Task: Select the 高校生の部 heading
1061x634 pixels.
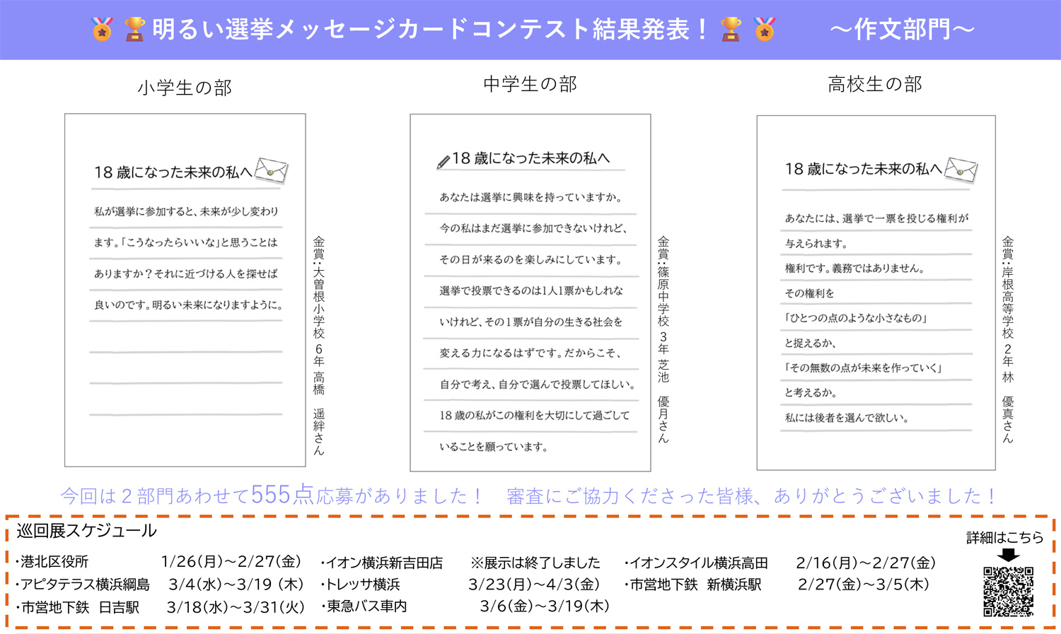Action: (x=875, y=84)
